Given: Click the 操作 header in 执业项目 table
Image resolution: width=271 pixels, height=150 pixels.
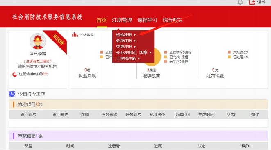Looking at the screenshot, I should (255, 114).
